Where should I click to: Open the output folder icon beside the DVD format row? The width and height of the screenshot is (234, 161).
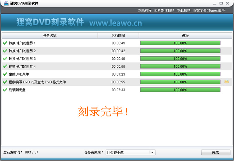pyautogui.click(x=226, y=82)
